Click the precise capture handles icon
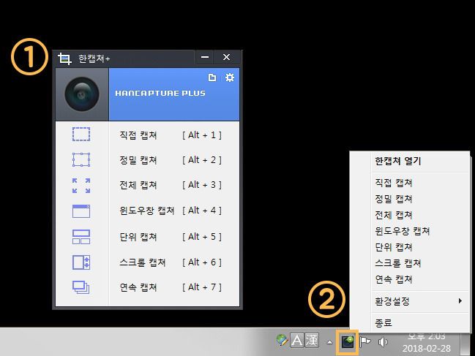 81,159
